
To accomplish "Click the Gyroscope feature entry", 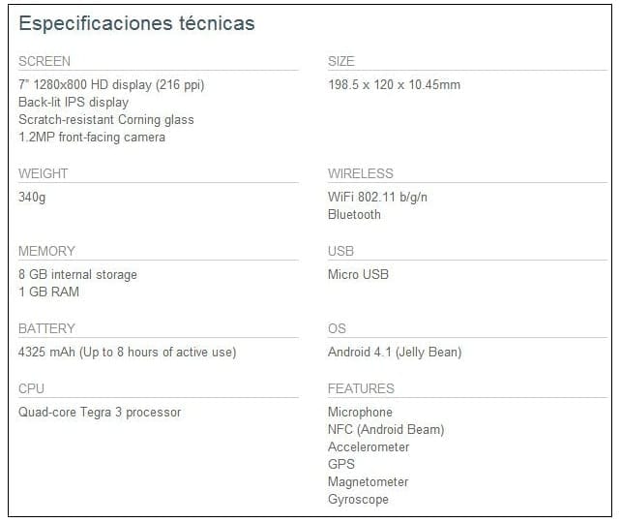I will pyautogui.click(x=358, y=500).
